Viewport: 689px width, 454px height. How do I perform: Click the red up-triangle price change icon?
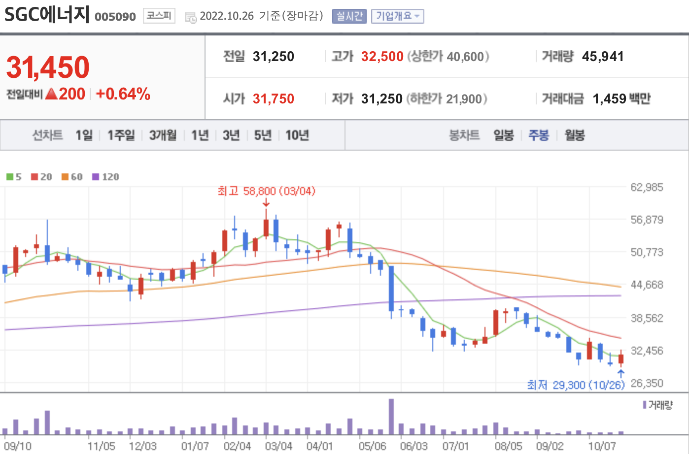click(x=51, y=94)
